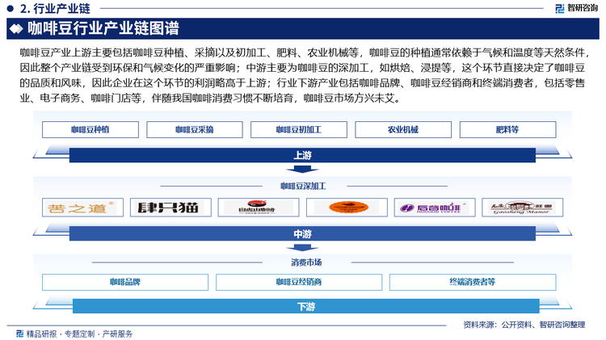Click the paragraph line starting 业、电子商务

point(211,99)
